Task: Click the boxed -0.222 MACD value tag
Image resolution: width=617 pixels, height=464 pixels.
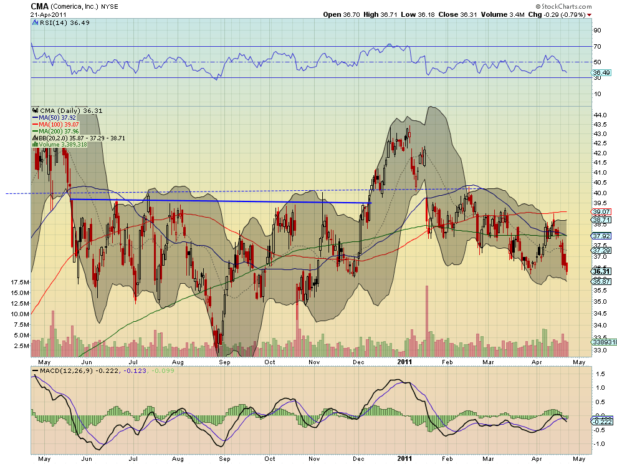Action: click(x=603, y=422)
